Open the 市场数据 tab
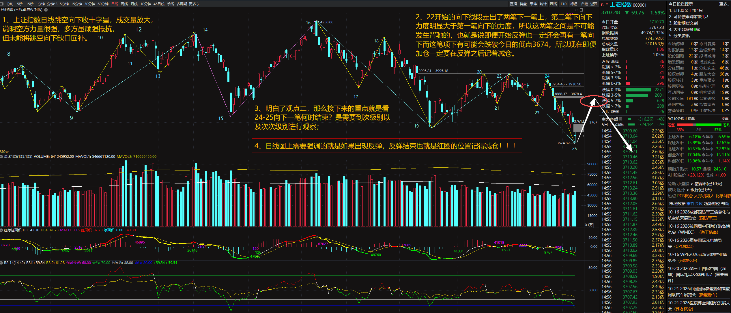Viewport: 731px width, 313px height. point(677,204)
